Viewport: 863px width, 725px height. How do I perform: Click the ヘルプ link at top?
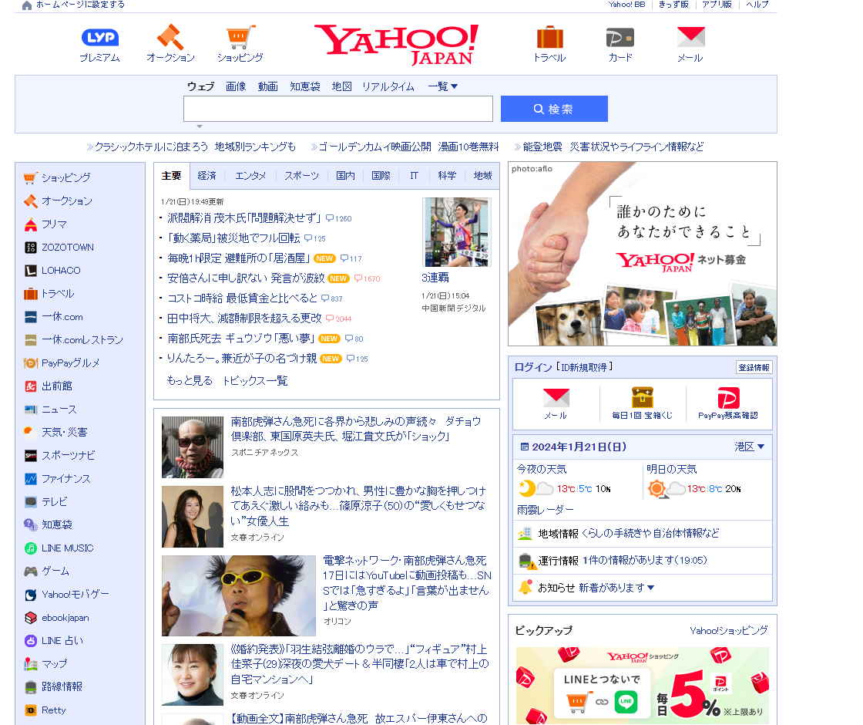(757, 5)
